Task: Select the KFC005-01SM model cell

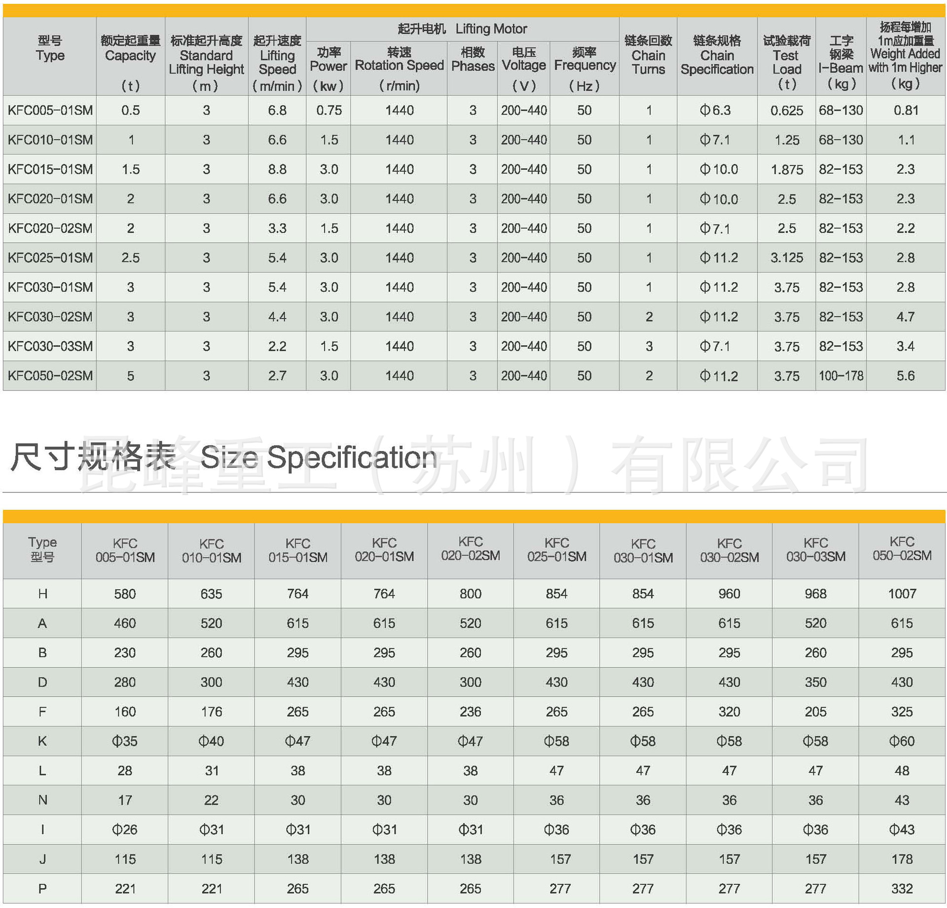Action: (x=50, y=110)
